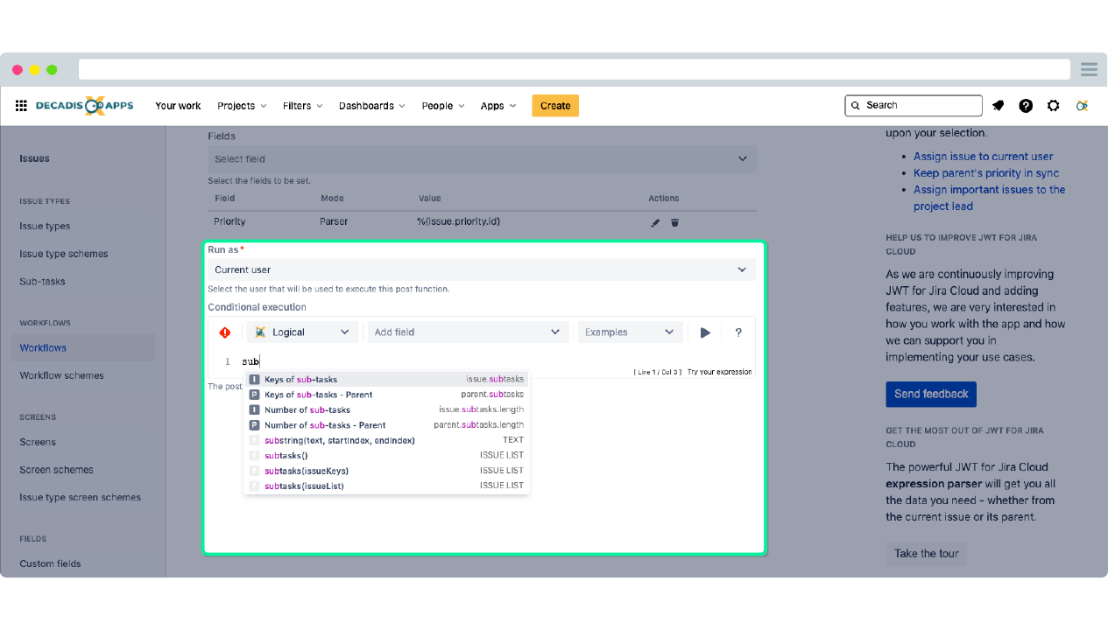Delete the Priority field trash icon
Image resolution: width=1108 pixels, height=630 pixels.
tap(674, 222)
